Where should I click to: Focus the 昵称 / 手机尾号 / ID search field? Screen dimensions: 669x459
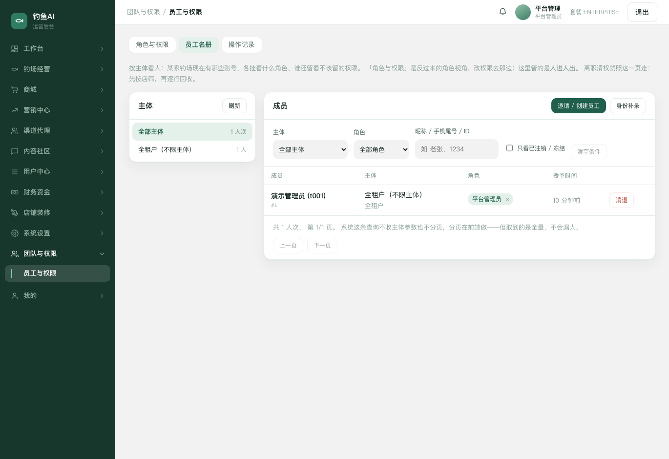pos(457,149)
